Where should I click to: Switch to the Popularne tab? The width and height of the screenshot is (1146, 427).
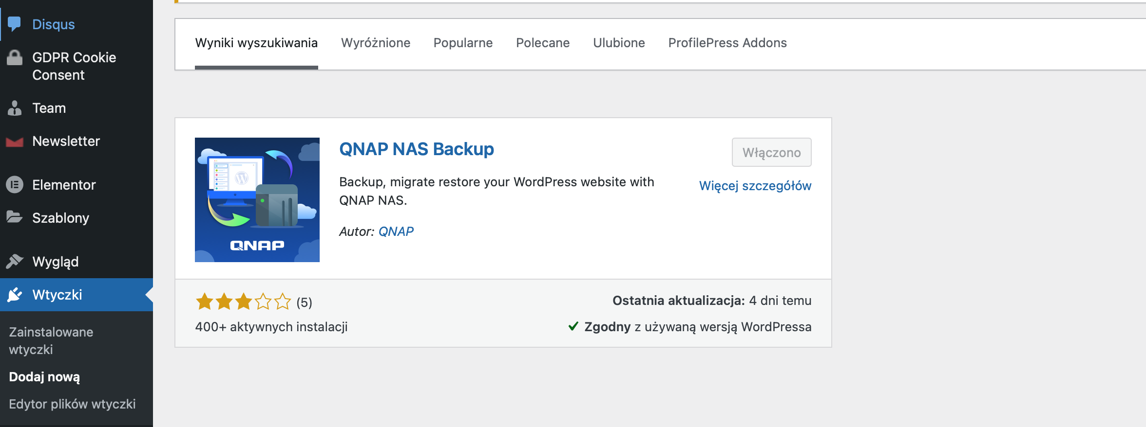pyautogui.click(x=463, y=43)
